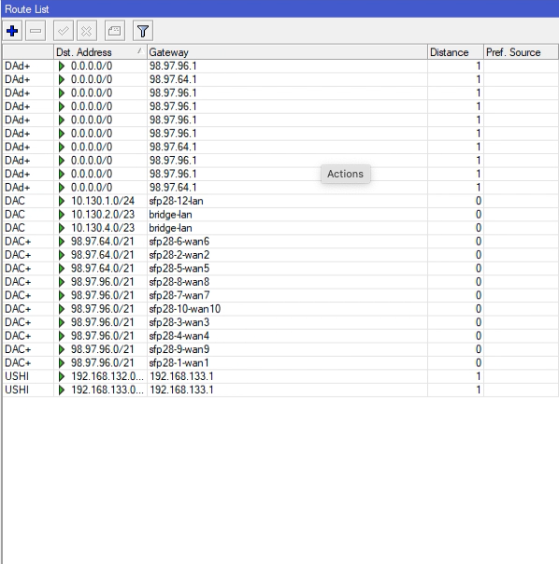Select route 10.130.2.0/23

click(x=279, y=215)
